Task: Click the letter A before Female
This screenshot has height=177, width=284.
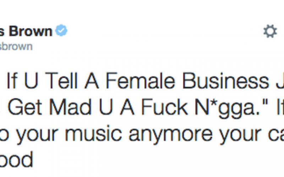Action: pos(92,81)
